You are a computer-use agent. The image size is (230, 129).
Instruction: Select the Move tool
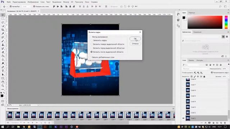click(x=3, y=15)
